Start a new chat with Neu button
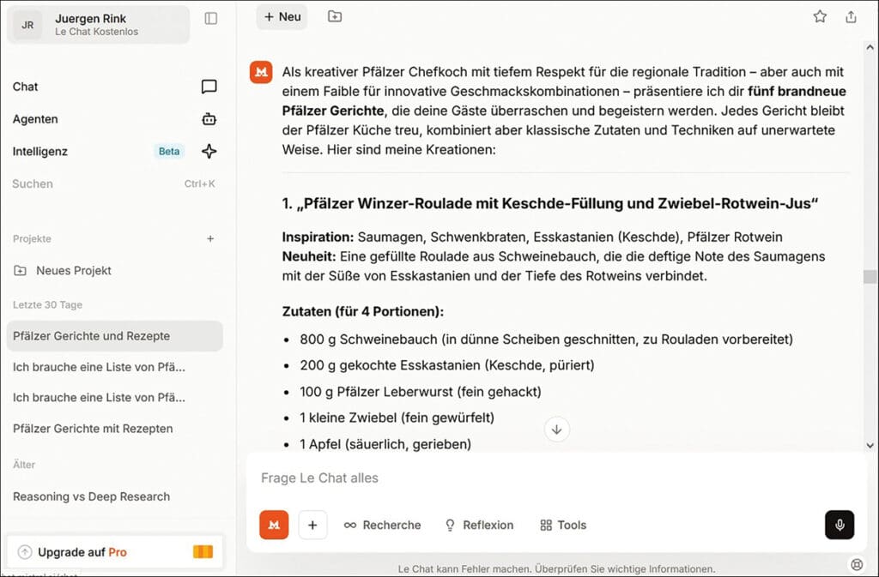Screen dimensions: 879x577 point(282,16)
